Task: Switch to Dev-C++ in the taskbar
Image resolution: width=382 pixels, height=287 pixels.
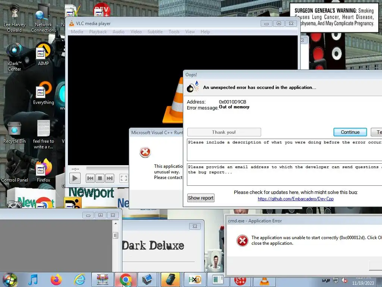Action: [240, 281]
